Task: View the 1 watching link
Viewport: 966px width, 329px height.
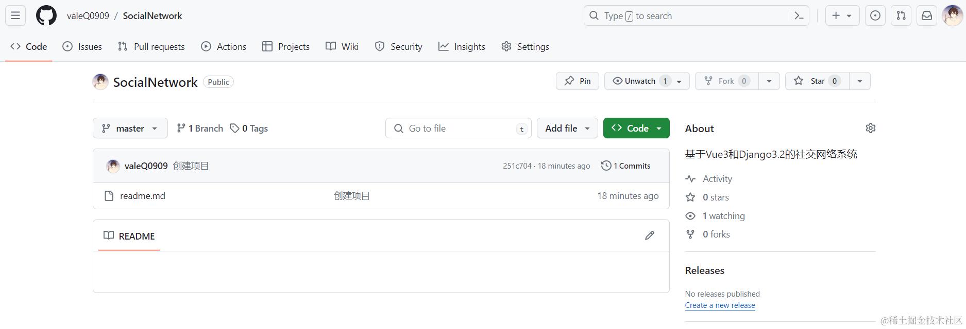Action: tap(715, 216)
